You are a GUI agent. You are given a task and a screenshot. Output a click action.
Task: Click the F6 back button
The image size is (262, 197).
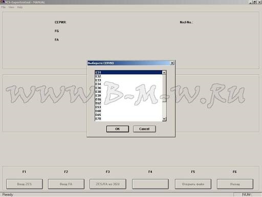pos(235,184)
